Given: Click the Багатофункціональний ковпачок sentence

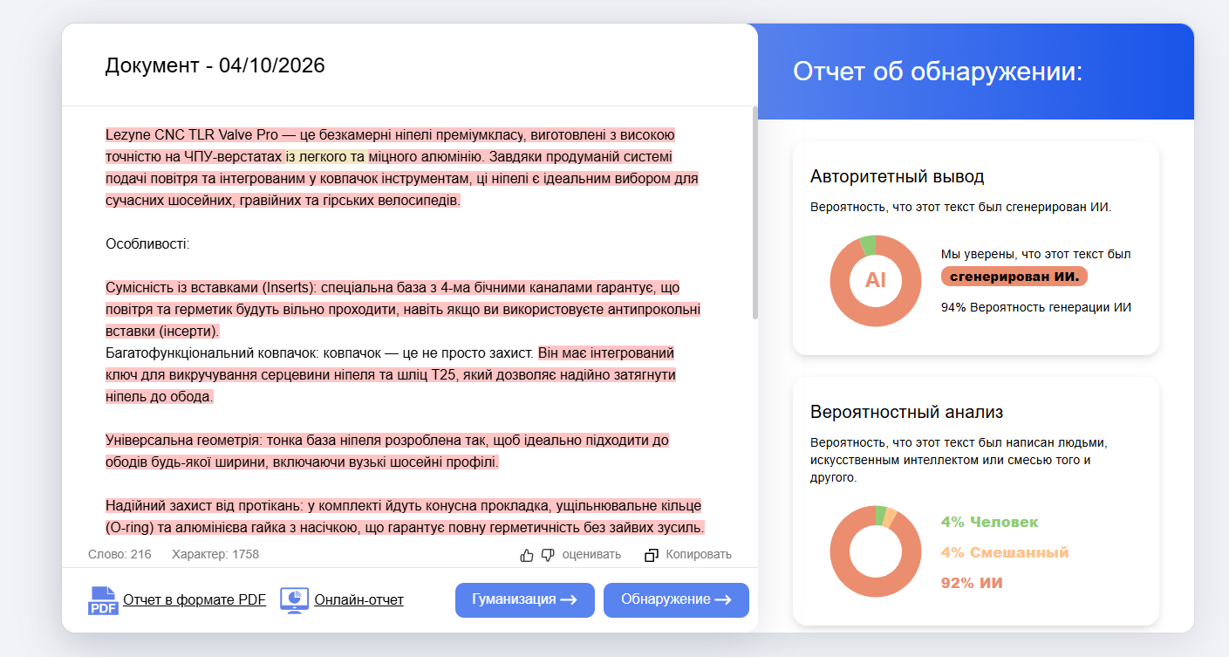Looking at the screenshot, I should click(319, 353).
